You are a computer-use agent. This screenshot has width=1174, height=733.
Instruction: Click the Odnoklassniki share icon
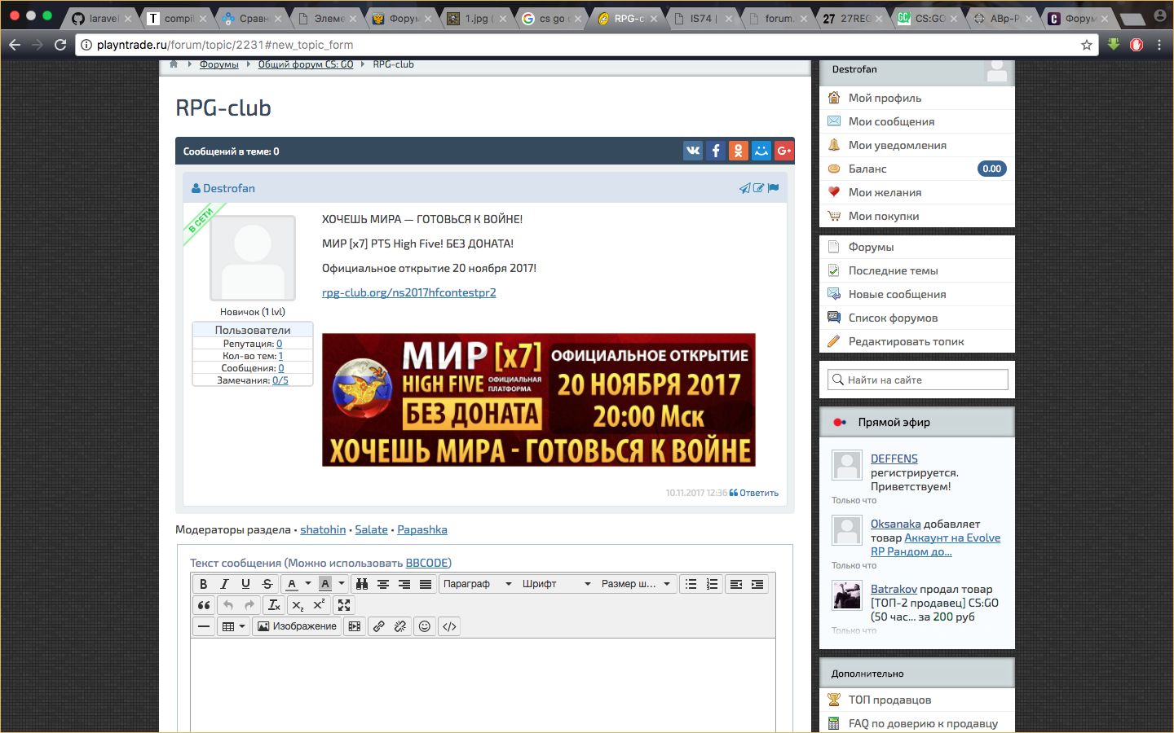[x=738, y=151]
